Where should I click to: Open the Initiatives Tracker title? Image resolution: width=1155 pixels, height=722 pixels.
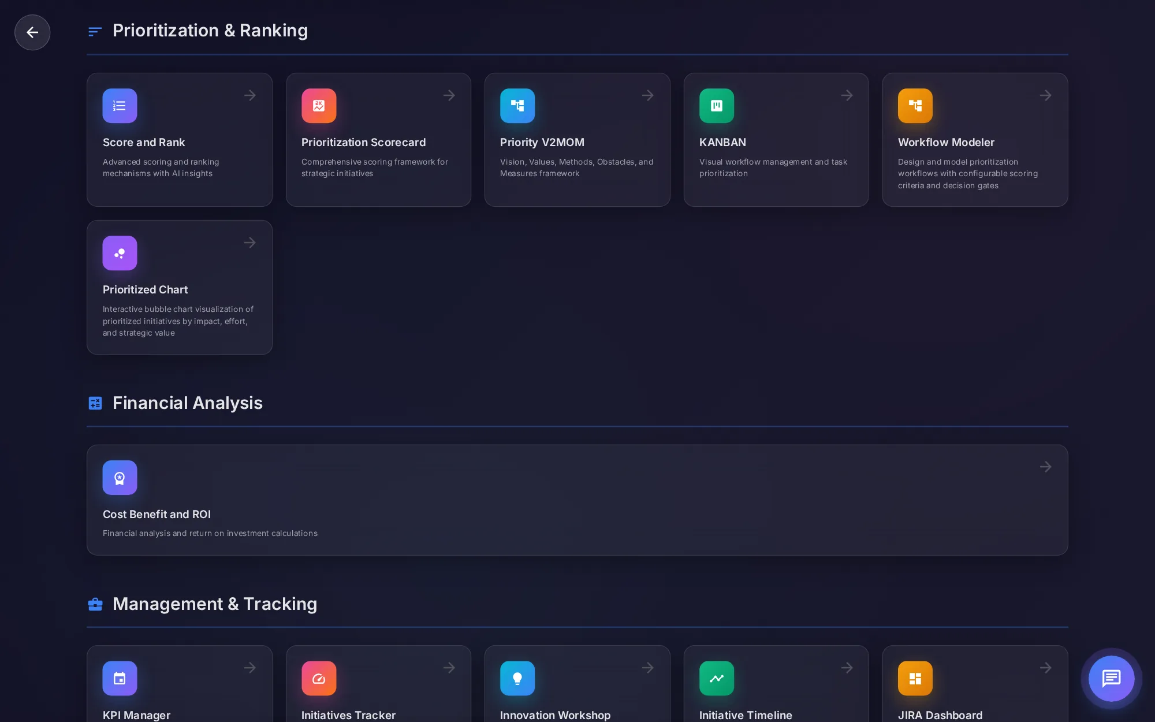[x=348, y=715]
